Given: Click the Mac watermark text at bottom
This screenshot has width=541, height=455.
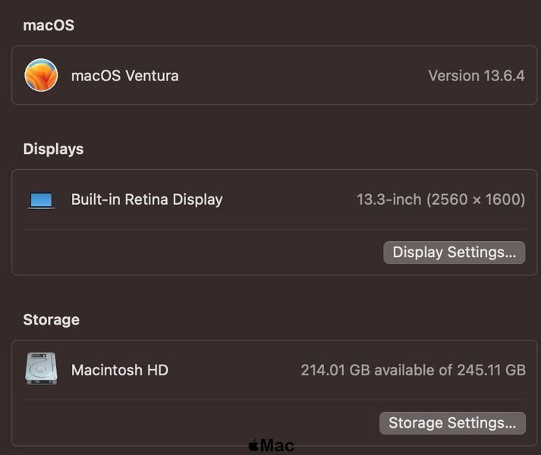Looking at the screenshot, I should 278,446.
